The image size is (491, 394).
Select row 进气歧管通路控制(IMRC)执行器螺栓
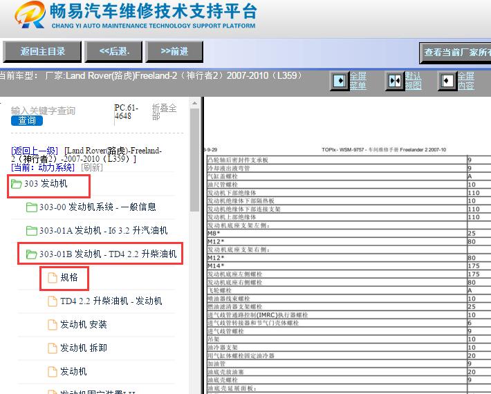pos(349,315)
